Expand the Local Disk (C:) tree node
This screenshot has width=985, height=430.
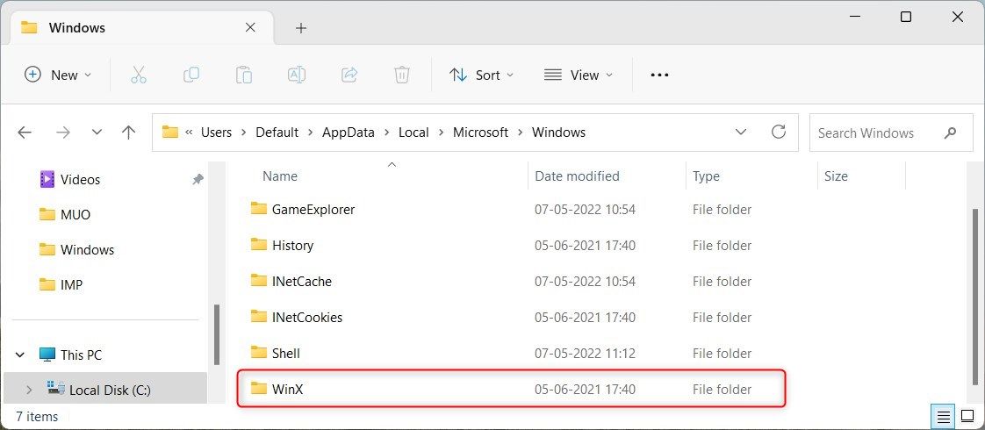tap(29, 390)
